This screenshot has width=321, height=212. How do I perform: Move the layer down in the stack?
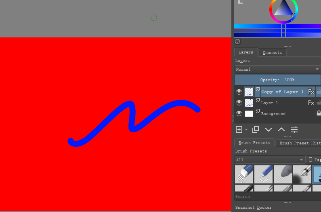point(269,130)
